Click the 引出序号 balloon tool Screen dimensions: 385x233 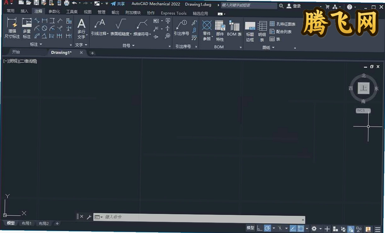tap(181, 28)
